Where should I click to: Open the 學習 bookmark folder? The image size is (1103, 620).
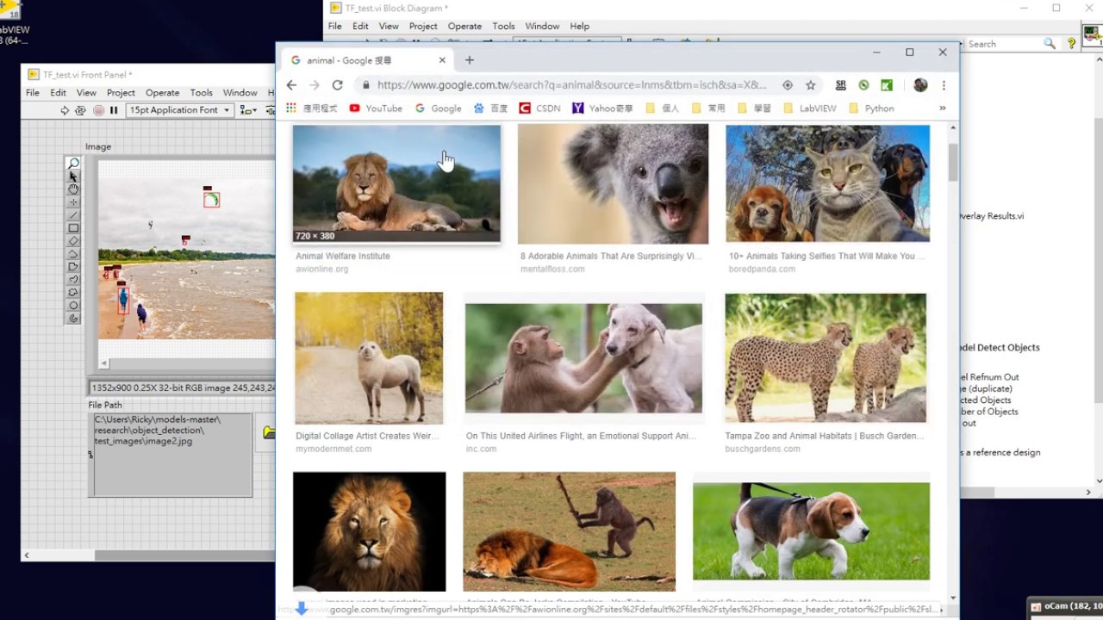[754, 108]
